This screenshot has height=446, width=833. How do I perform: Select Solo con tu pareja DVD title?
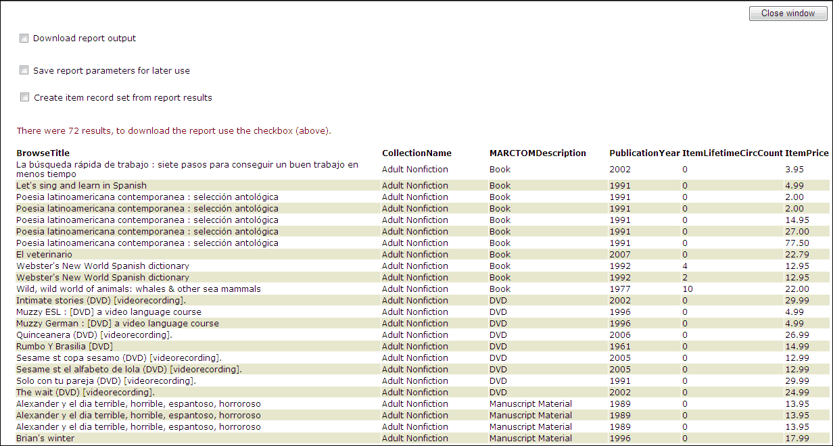106,381
